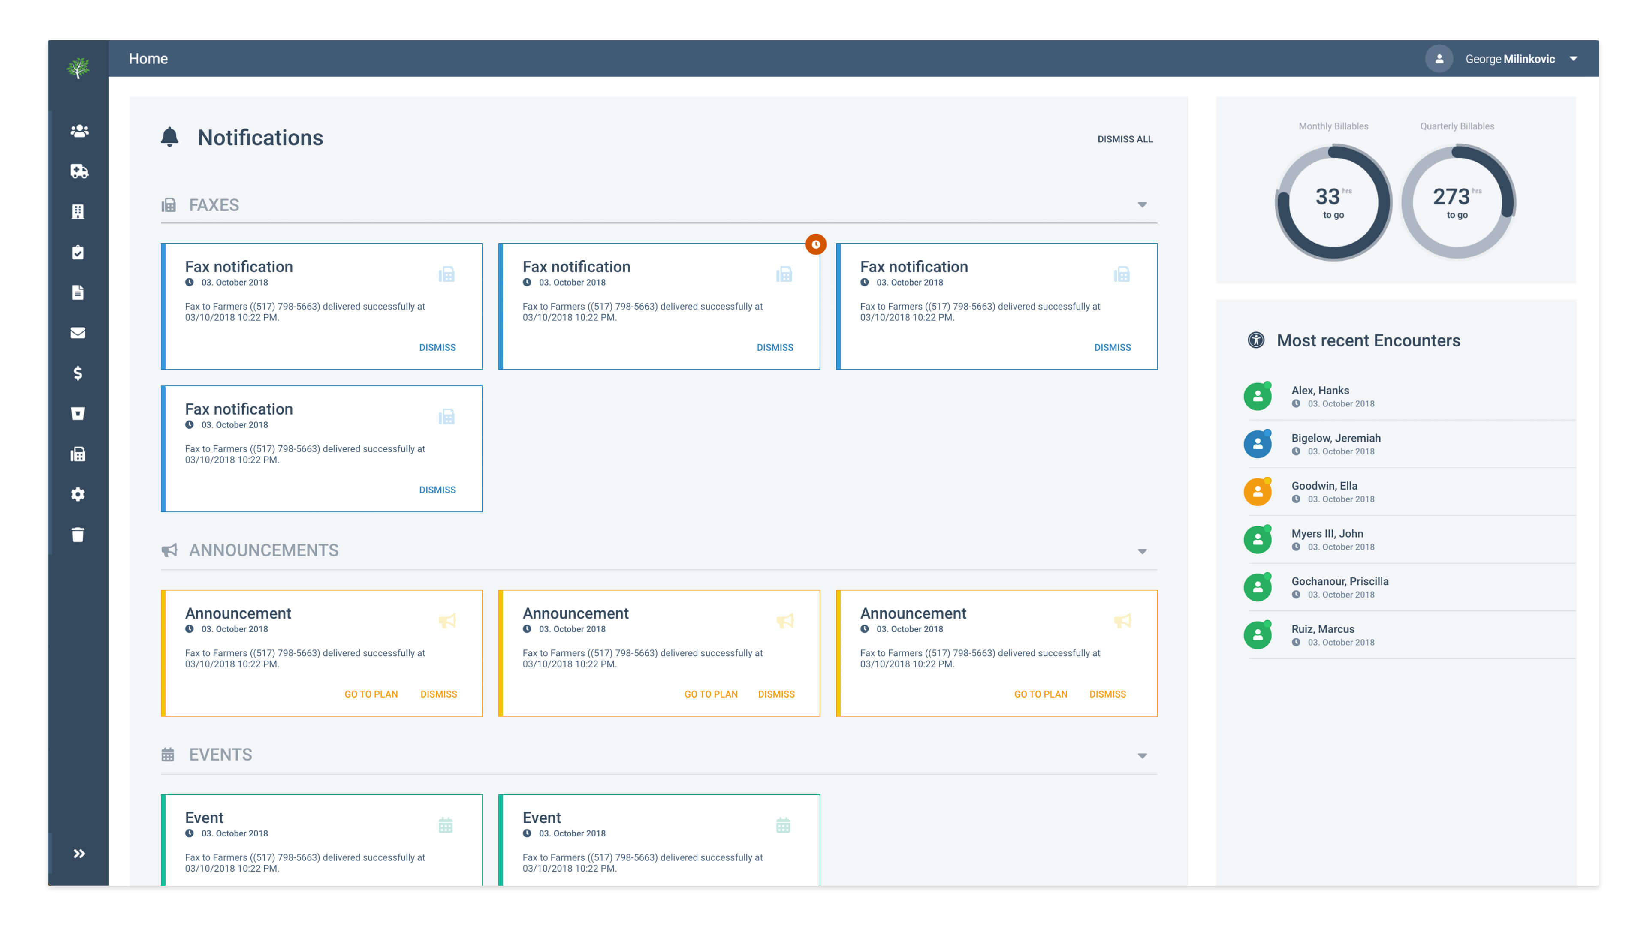This screenshot has height=926, width=1647.
Task: Open the building icon in sidebar
Action: coord(78,211)
